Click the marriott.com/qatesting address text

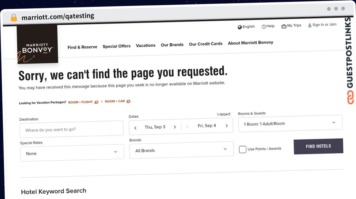[x=58, y=17]
